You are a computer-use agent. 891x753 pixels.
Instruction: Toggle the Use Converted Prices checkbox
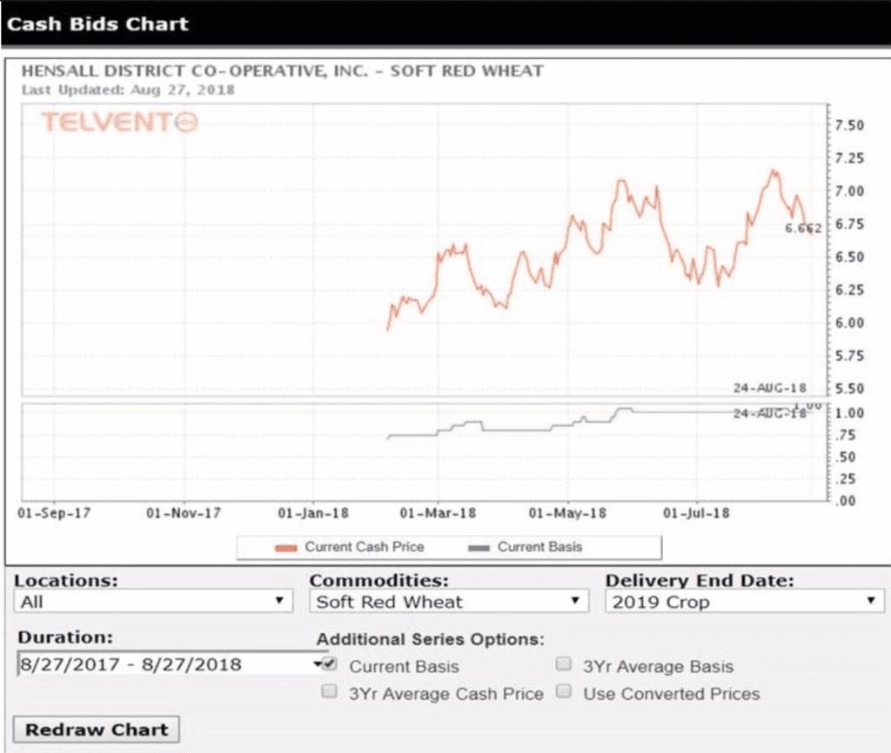pyautogui.click(x=564, y=692)
